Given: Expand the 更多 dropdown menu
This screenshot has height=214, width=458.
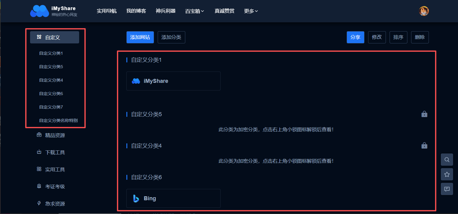Looking at the screenshot, I should coord(251,11).
